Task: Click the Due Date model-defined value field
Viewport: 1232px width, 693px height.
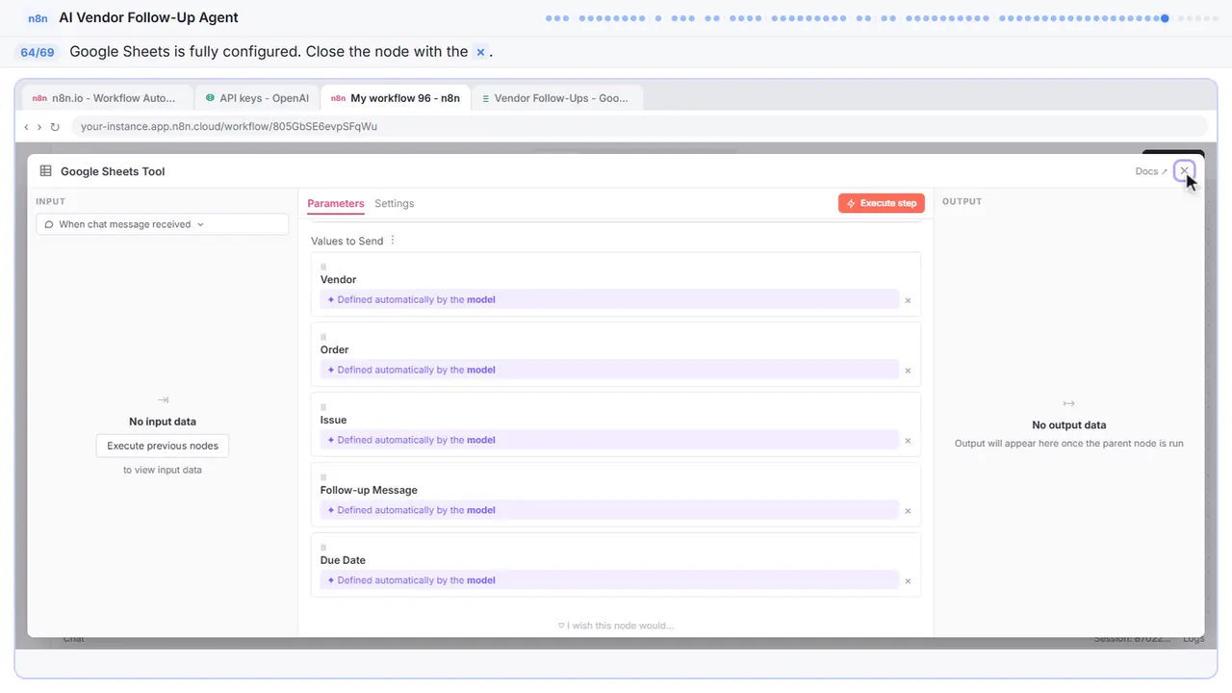Action: pyautogui.click(x=609, y=580)
